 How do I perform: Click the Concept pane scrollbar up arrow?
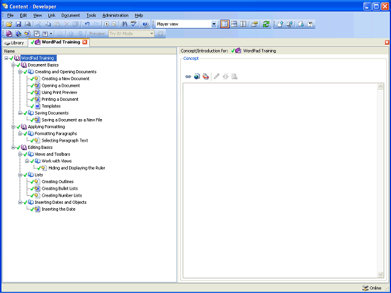click(381, 87)
